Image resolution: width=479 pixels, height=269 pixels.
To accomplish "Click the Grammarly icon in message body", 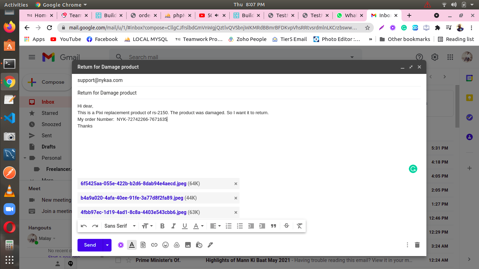I will tap(413, 169).
